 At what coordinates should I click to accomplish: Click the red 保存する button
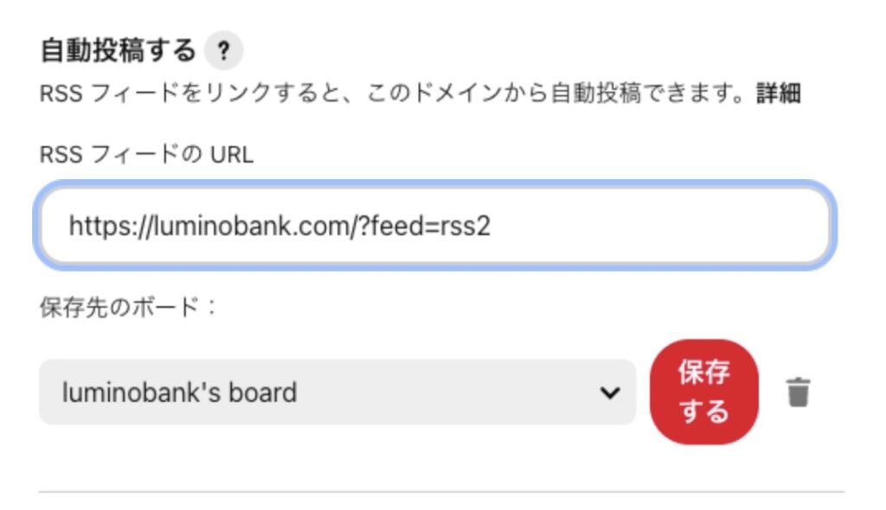tap(704, 392)
